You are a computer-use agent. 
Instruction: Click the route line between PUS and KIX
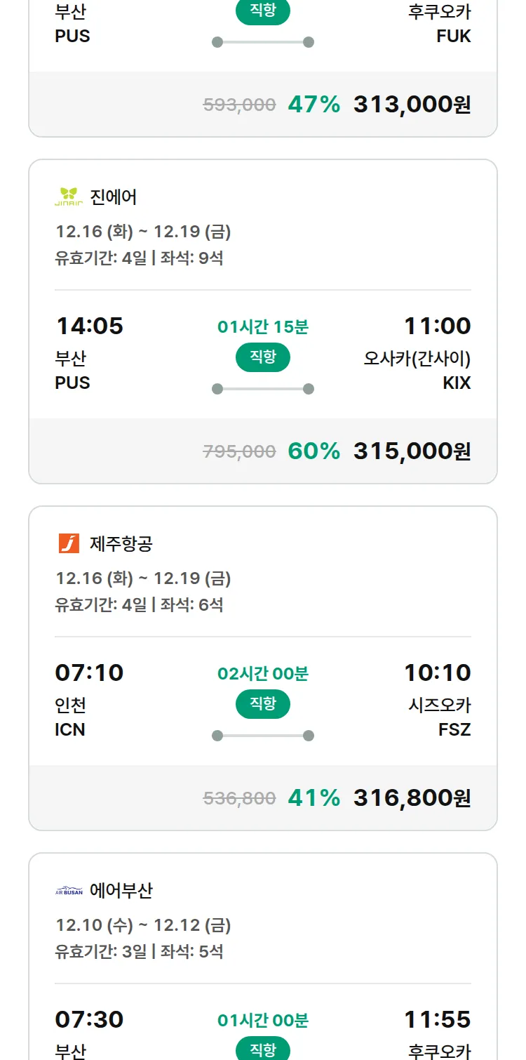coord(263,389)
